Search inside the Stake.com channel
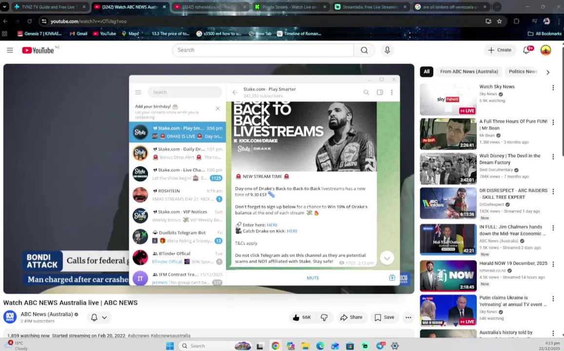 tap(366, 93)
